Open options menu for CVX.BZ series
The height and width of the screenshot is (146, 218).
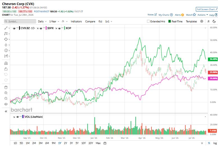17,28
